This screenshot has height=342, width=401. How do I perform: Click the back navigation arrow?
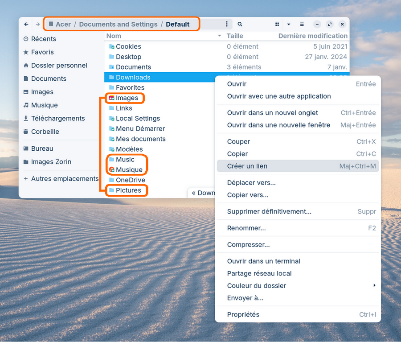point(26,24)
